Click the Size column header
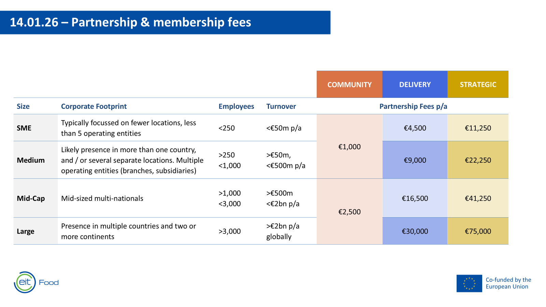 [x=23, y=106]
